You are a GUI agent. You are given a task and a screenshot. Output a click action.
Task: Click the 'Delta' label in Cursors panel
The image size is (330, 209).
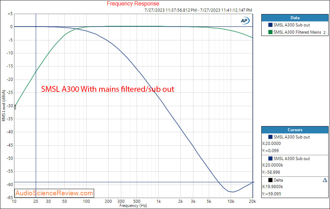click(278, 180)
